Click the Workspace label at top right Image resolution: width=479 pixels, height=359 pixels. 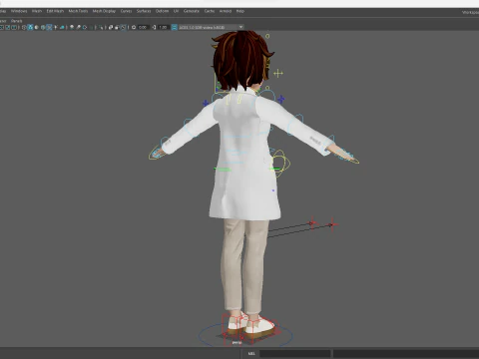pos(470,12)
